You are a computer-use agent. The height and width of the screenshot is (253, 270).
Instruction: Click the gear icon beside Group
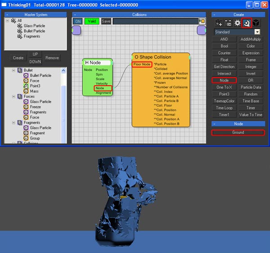[x=26, y=138]
